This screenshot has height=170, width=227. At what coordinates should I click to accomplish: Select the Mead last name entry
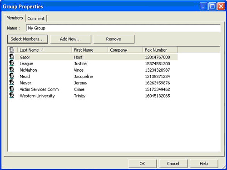(25, 77)
